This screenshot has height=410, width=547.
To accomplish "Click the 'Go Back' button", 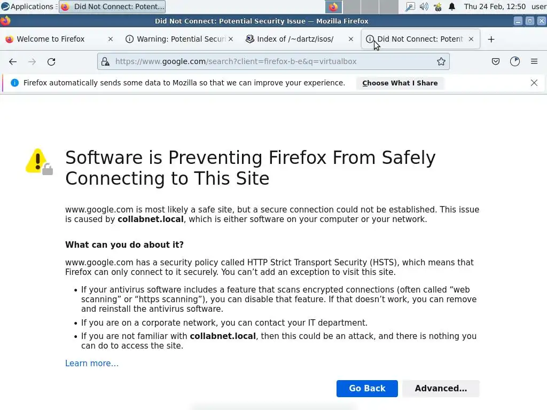I will coord(367,389).
